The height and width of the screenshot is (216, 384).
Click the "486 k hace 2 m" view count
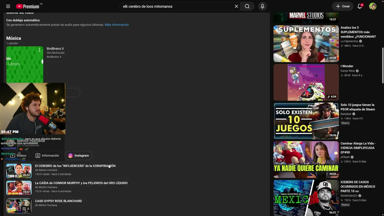352,46
